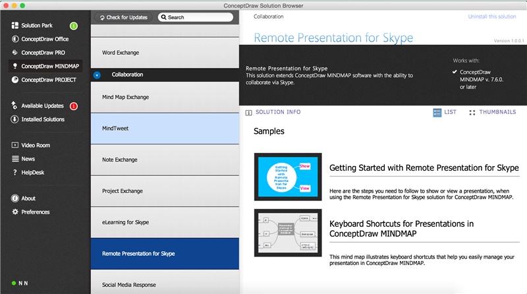Select eLearning for Skype solution
527x294 pixels.
[x=165, y=222]
